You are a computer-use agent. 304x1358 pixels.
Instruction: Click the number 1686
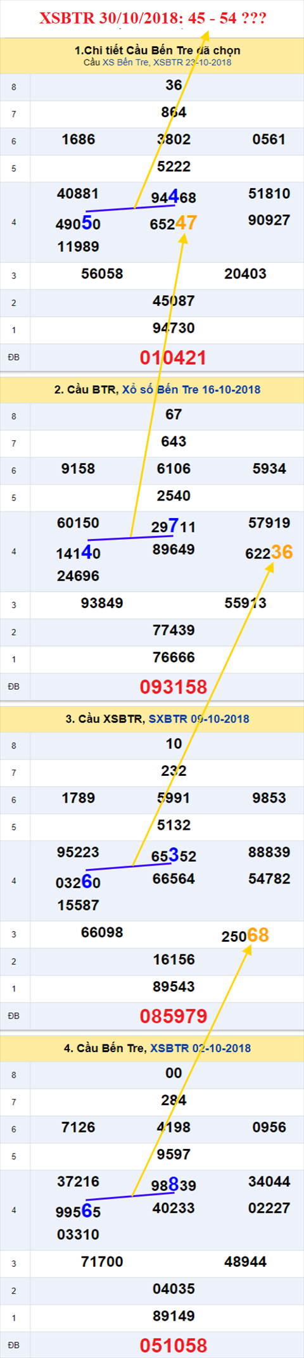79,139
